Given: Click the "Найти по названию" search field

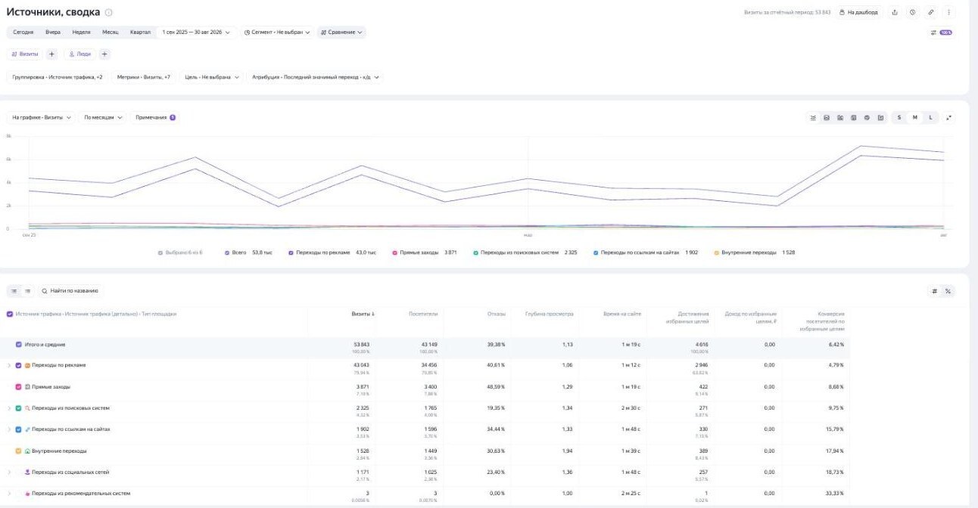Looking at the screenshot, I should (x=70, y=291).
